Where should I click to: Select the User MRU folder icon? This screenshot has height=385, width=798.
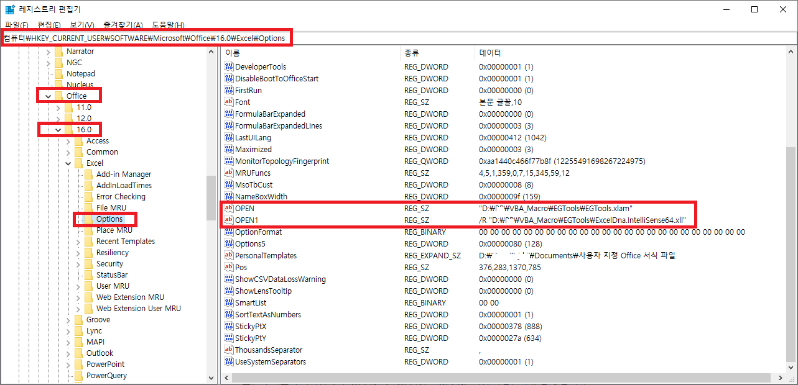[x=88, y=286]
